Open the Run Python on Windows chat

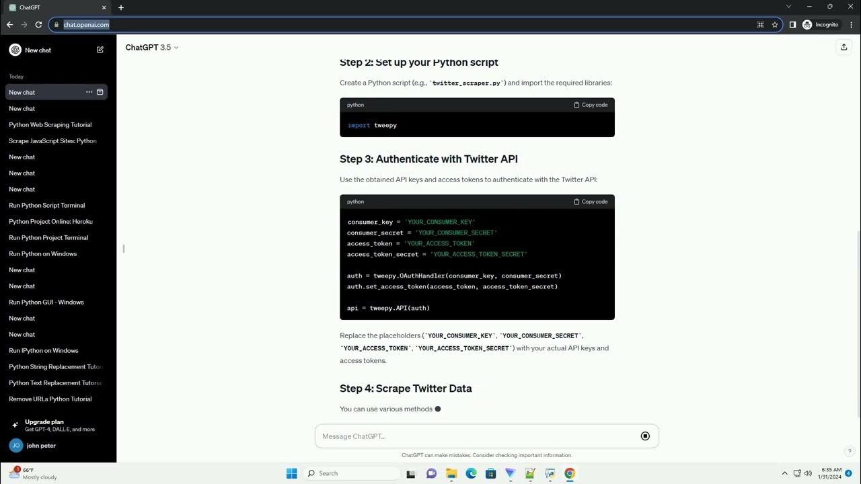[x=57, y=253]
